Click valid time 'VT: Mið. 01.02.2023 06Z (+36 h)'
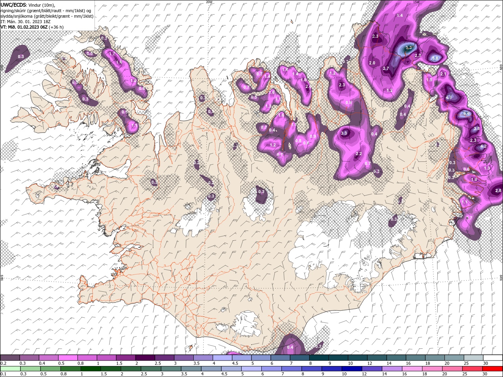503x377 pixels. pos(32,27)
